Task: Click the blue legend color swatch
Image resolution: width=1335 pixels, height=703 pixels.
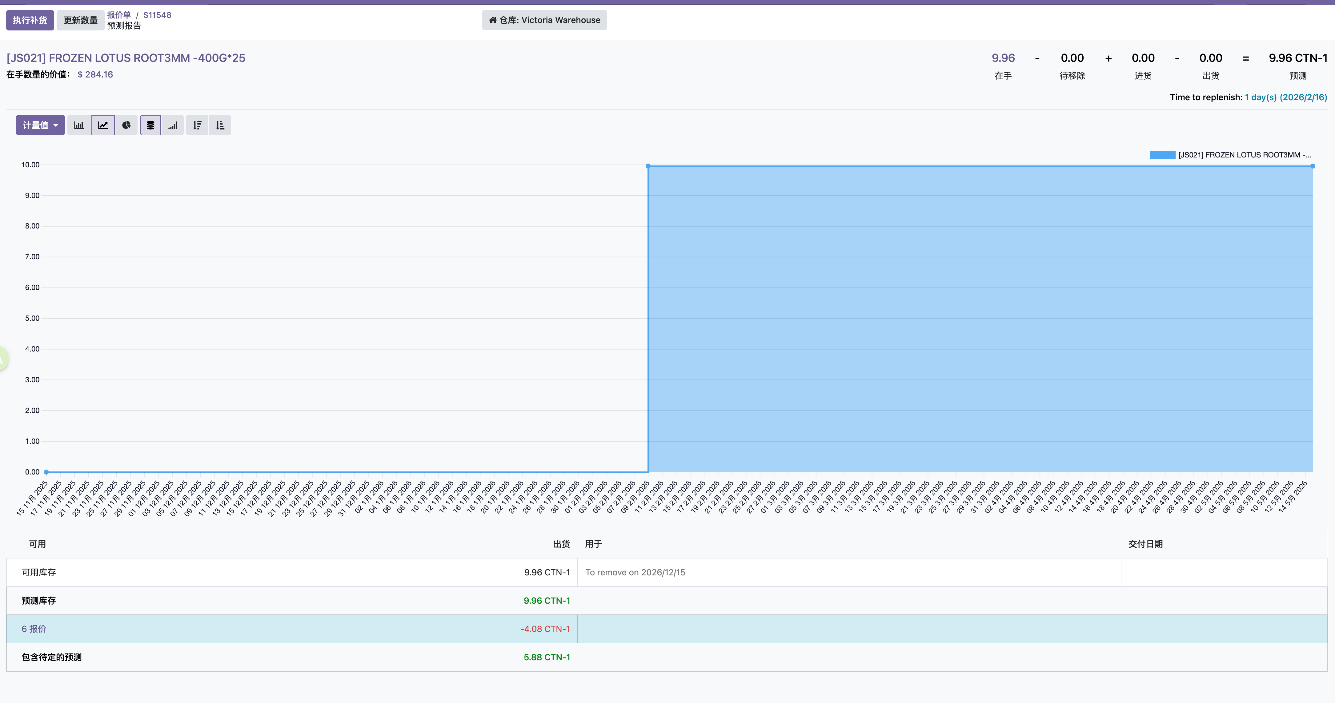Action: 1162,155
